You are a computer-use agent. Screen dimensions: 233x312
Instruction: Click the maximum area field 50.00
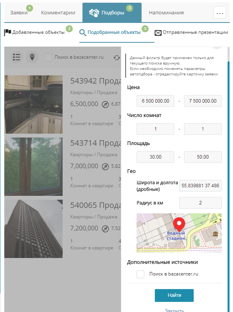coord(203,157)
